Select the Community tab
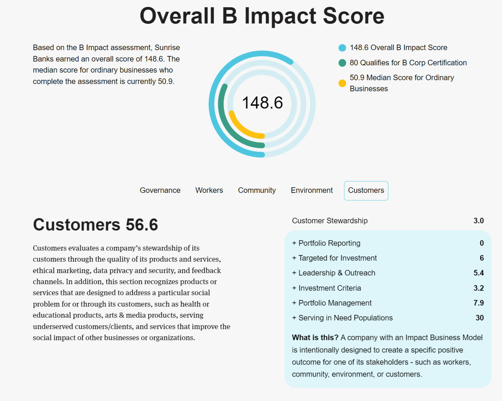 tap(257, 190)
